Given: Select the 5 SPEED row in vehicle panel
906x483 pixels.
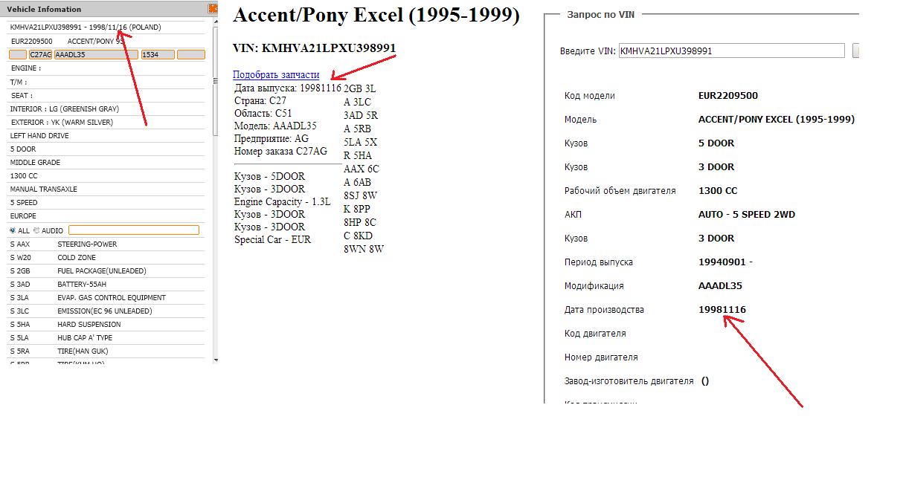Looking at the screenshot, I should tap(106, 202).
